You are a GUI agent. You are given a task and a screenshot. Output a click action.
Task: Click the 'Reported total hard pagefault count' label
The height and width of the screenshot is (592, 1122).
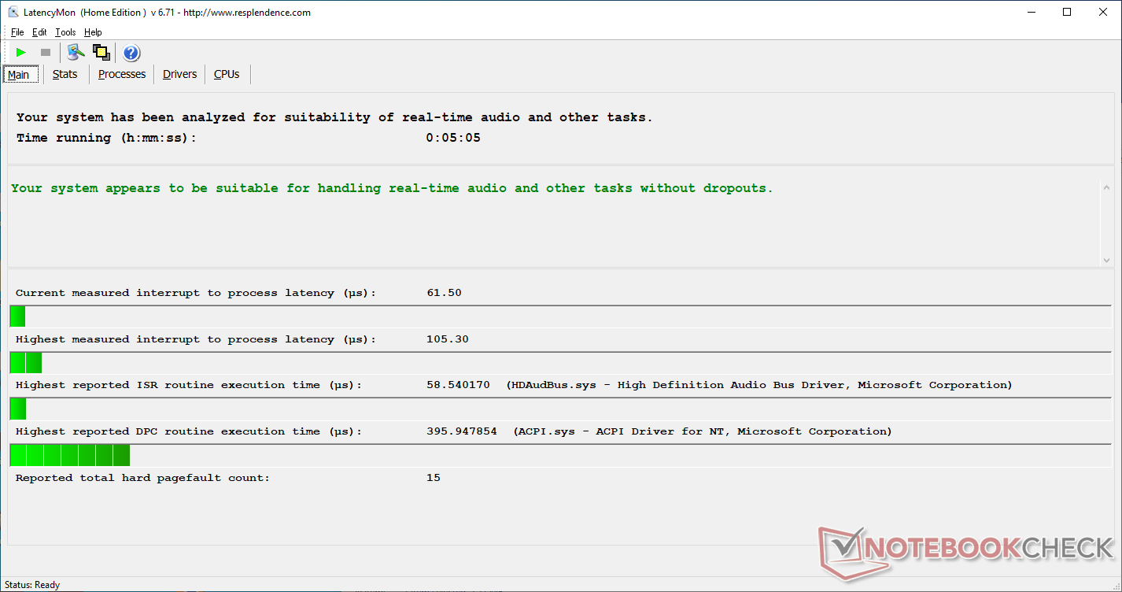[x=142, y=478]
